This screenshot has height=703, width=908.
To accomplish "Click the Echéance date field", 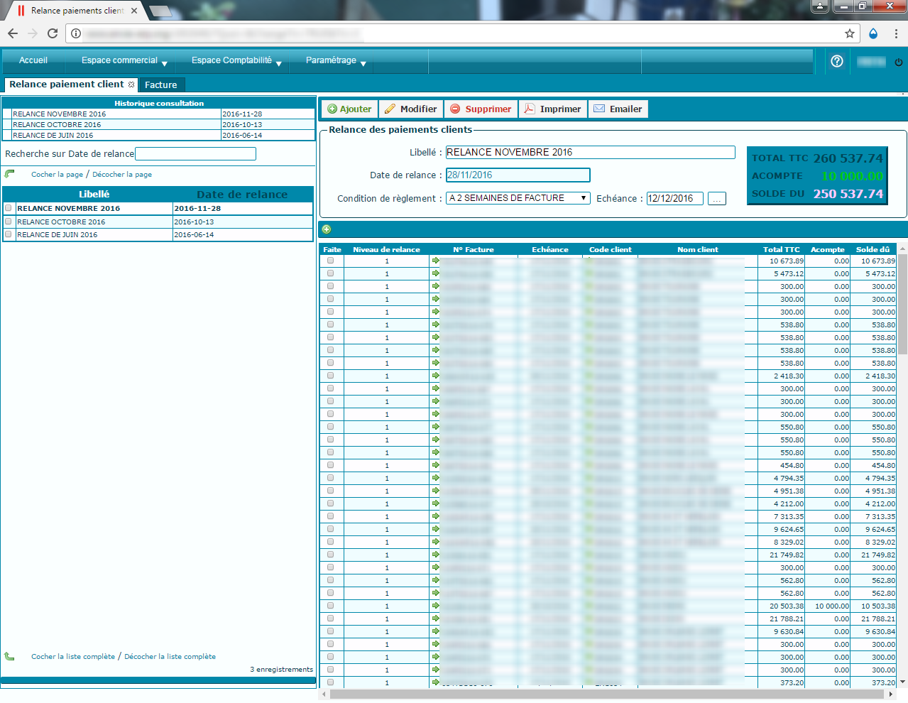I will 674,199.
